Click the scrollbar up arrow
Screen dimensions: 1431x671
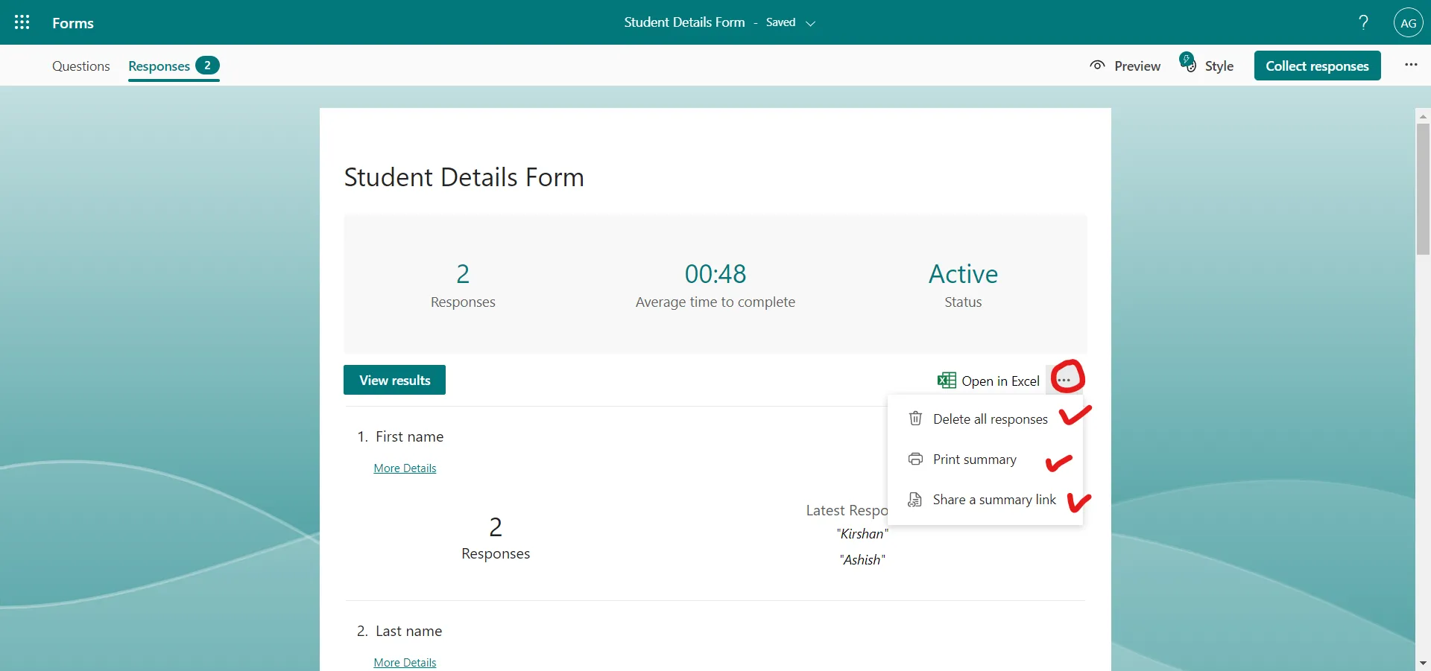point(1423,116)
